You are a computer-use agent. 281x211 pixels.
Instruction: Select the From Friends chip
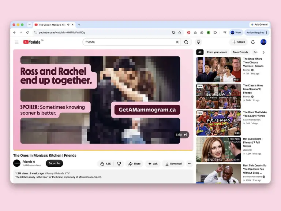pos(240,52)
